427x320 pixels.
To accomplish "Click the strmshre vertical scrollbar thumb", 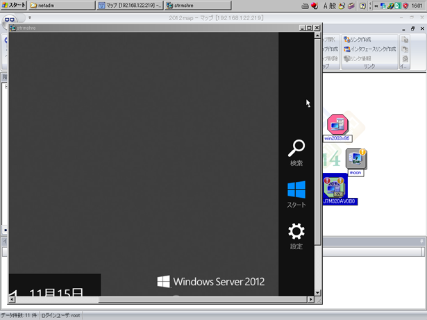I will click(317, 142).
